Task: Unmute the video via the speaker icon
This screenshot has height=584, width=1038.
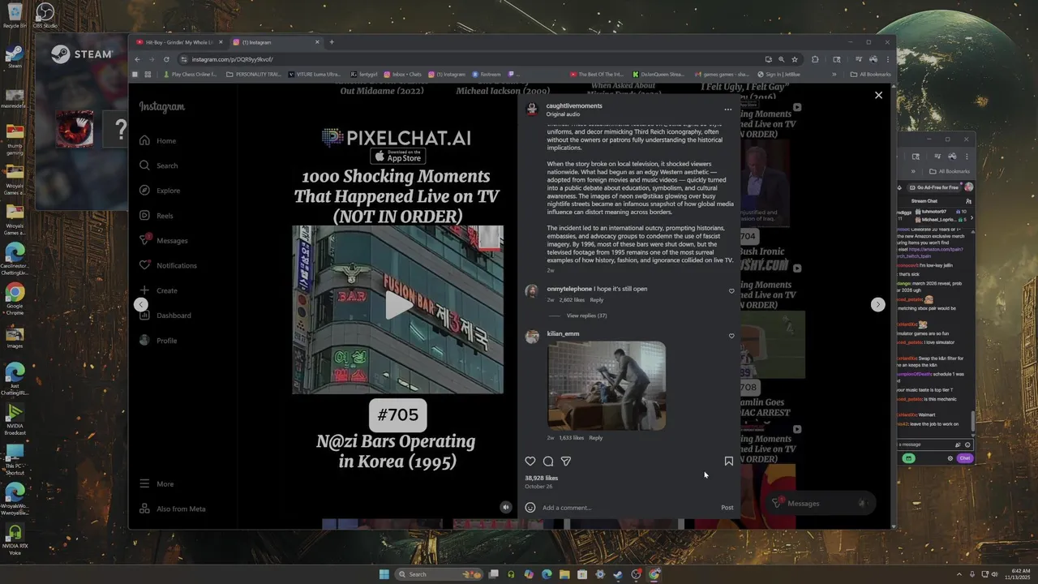Action: (x=505, y=507)
